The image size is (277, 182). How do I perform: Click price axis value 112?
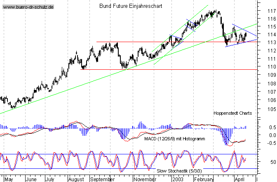272,51
